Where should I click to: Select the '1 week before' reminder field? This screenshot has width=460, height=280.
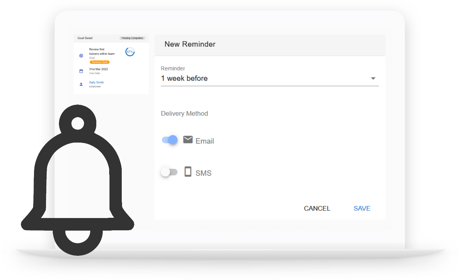270,79
